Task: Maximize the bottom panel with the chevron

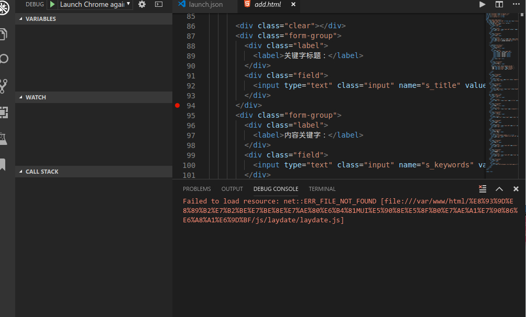Action: pos(499,189)
